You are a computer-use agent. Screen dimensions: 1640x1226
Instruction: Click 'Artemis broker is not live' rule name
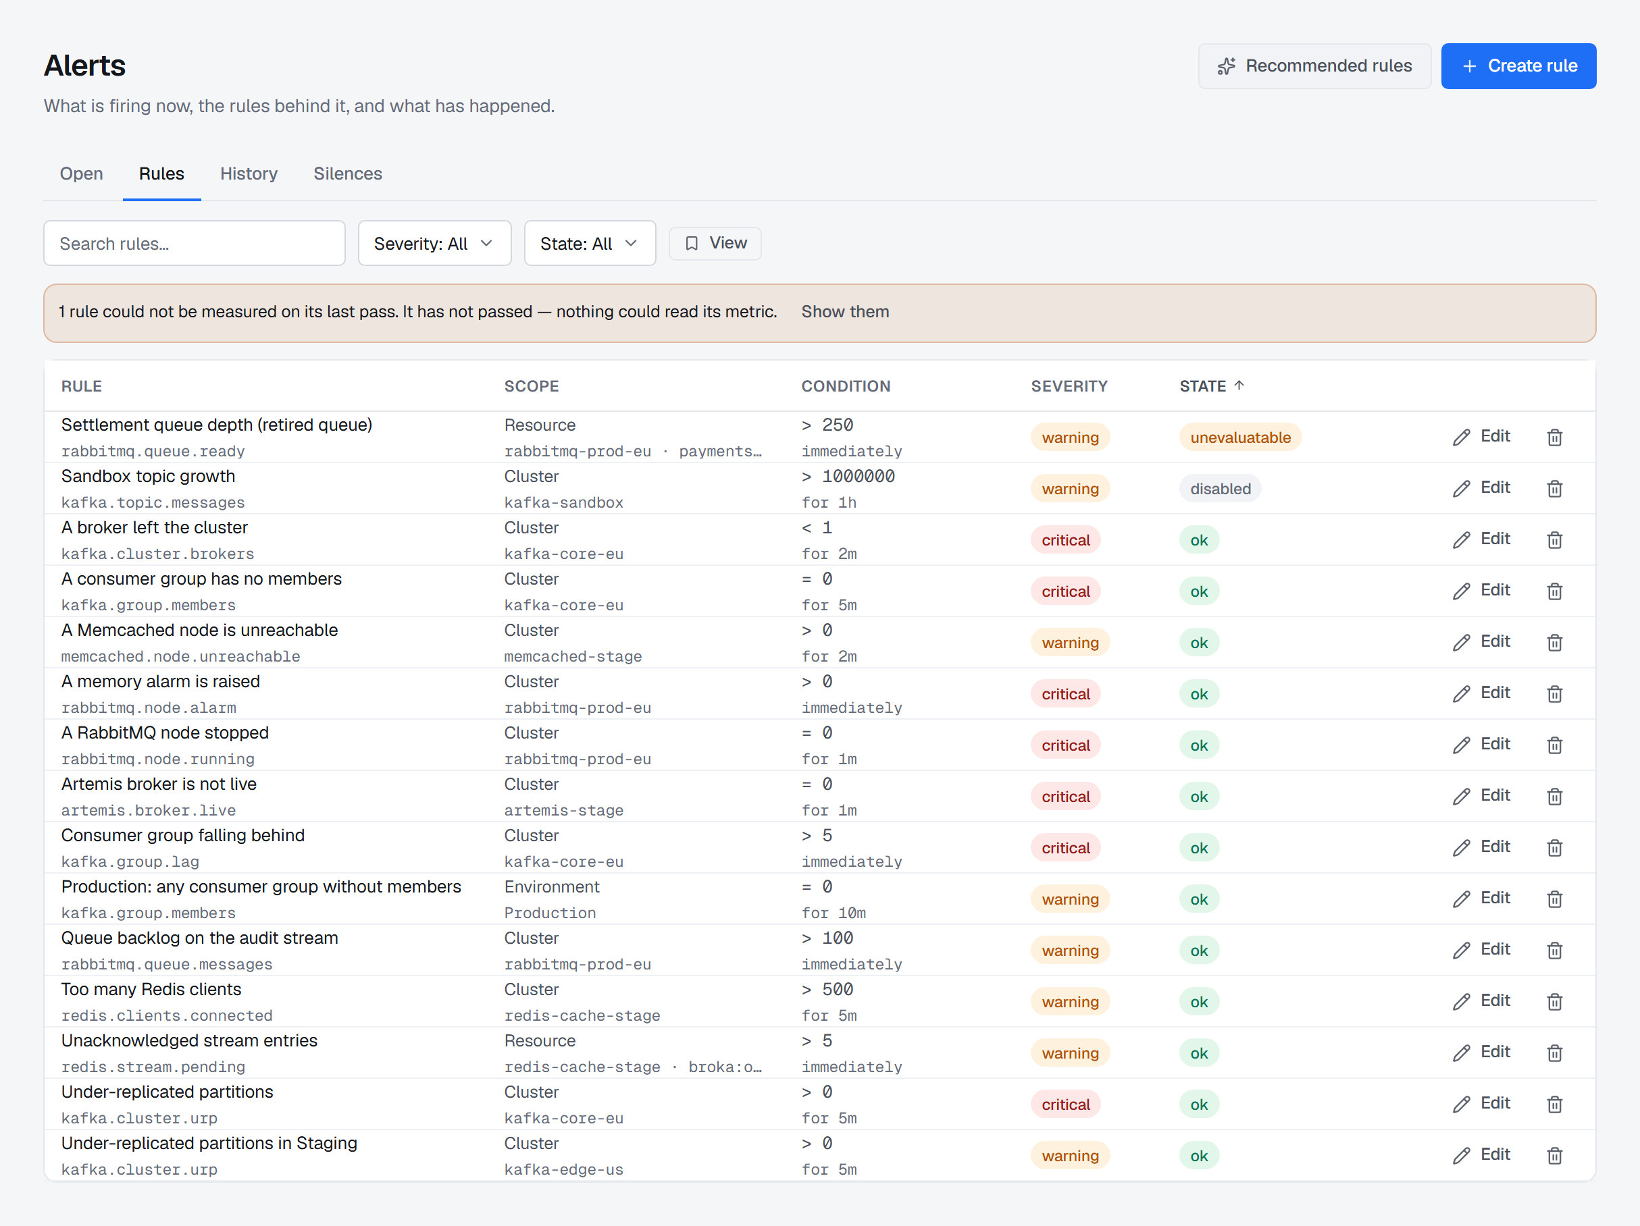(x=159, y=784)
